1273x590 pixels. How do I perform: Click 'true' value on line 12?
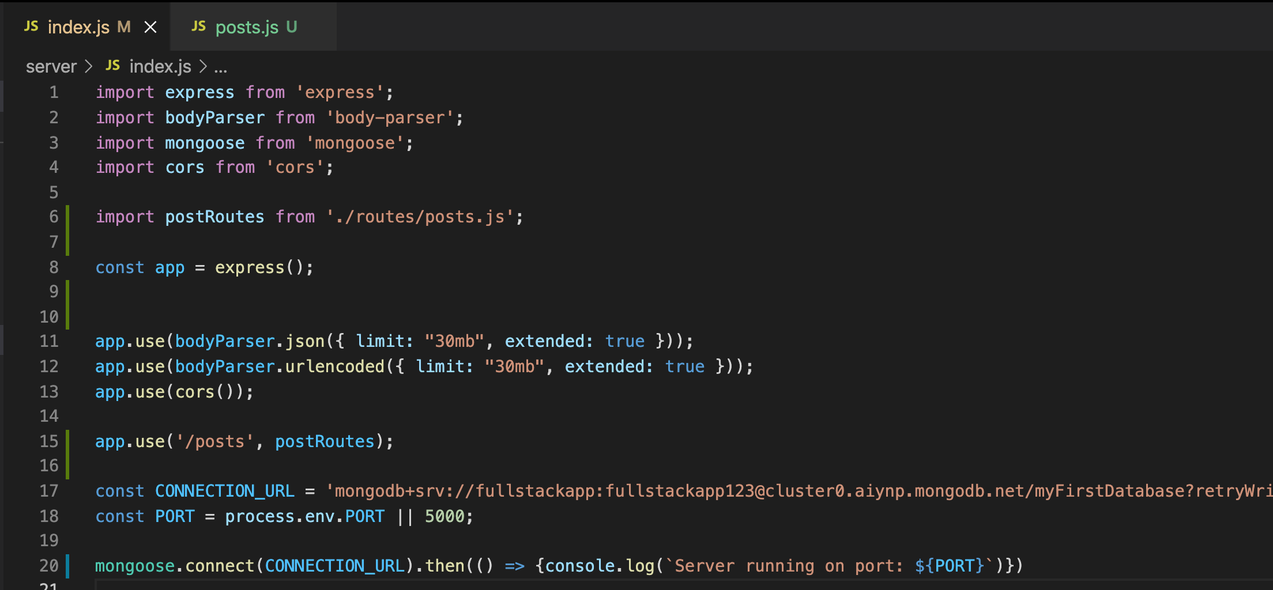pos(685,366)
